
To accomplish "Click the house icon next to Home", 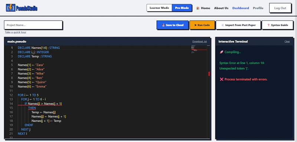I will click(198, 8).
